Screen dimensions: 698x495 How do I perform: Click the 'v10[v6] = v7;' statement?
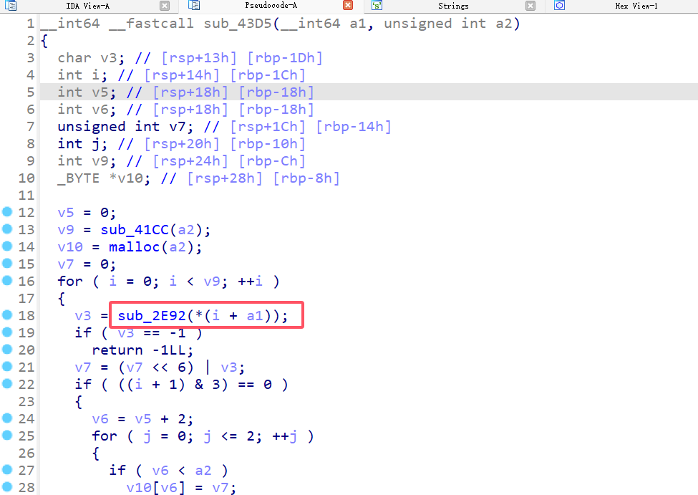[181, 487]
